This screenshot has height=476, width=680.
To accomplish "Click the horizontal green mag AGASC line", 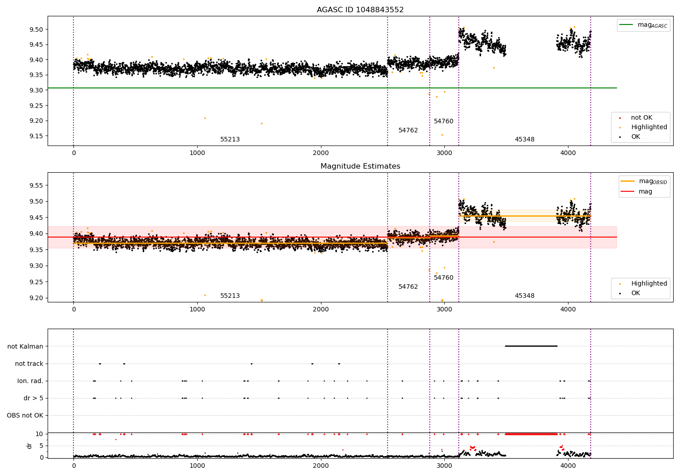I will tap(332, 88).
